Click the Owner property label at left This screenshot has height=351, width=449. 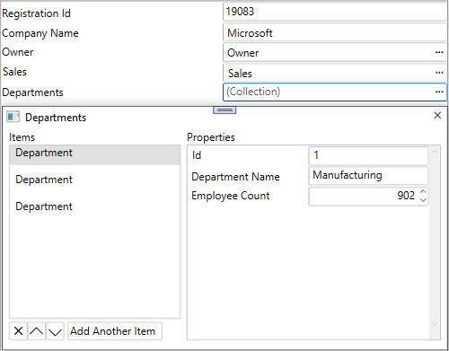point(18,52)
